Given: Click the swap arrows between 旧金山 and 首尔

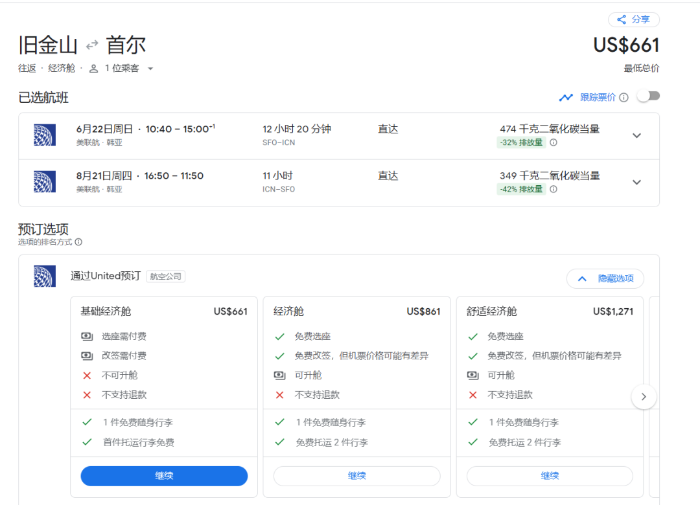Looking at the screenshot, I should 92,45.
